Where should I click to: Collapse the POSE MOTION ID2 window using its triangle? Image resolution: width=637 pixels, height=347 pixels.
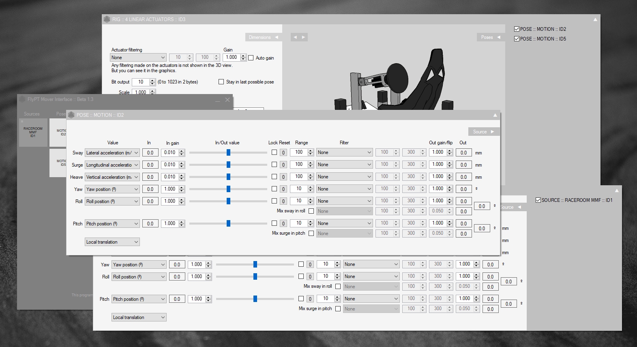(495, 115)
